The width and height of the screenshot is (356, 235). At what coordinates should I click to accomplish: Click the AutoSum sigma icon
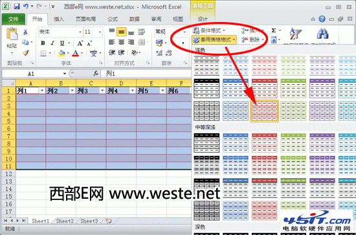click(x=274, y=30)
